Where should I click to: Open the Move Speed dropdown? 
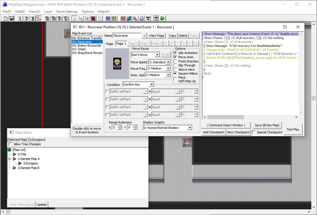click(168, 62)
